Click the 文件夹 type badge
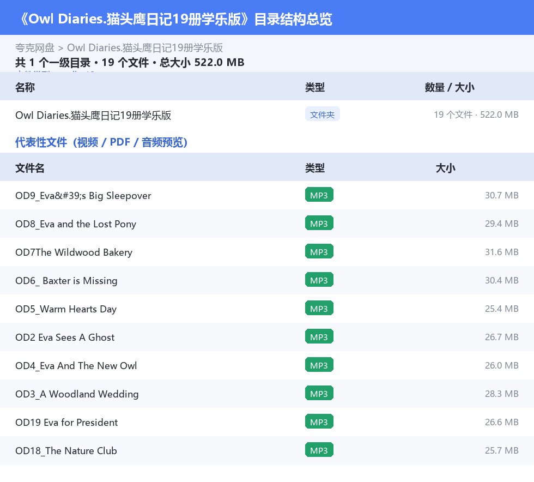534x482 pixels. pos(322,115)
